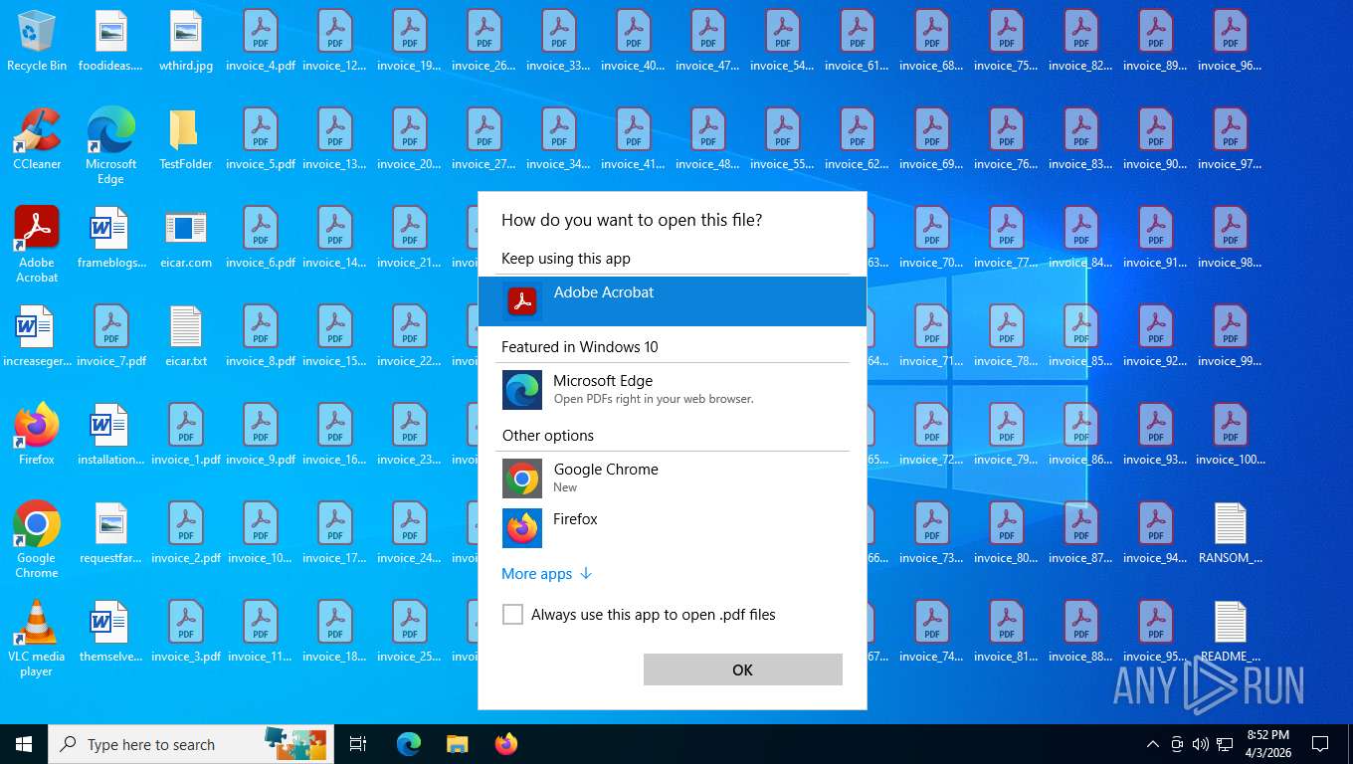Select the Firefox desktop shortcut

37,435
